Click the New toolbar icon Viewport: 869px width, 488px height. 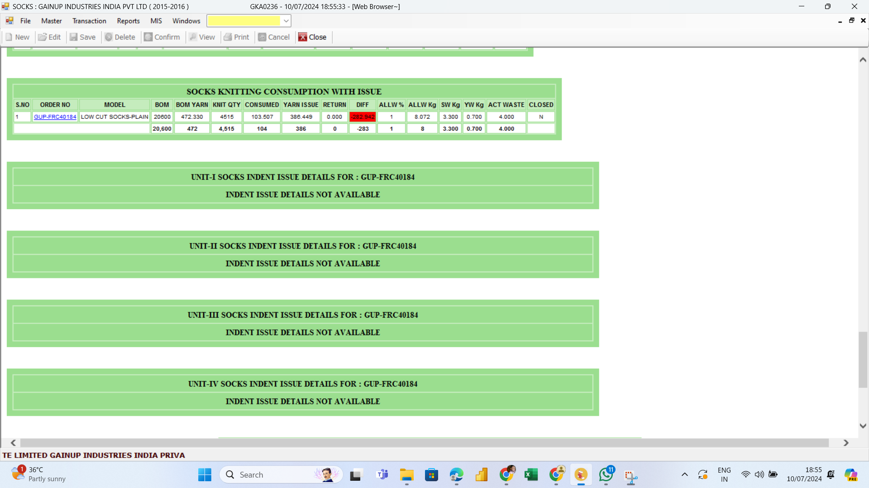click(x=9, y=37)
